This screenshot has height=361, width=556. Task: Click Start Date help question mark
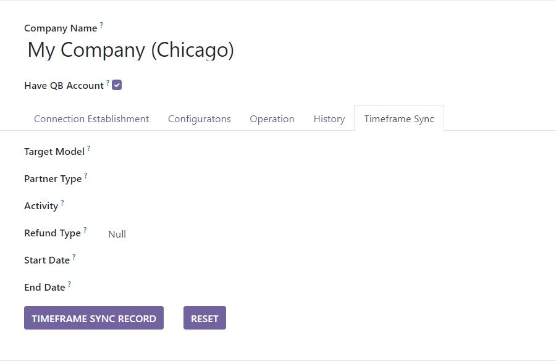(74, 257)
